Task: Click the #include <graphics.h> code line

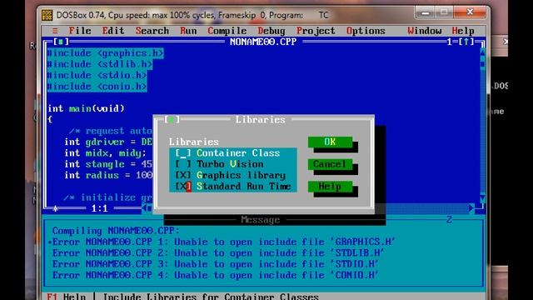Action: point(105,53)
